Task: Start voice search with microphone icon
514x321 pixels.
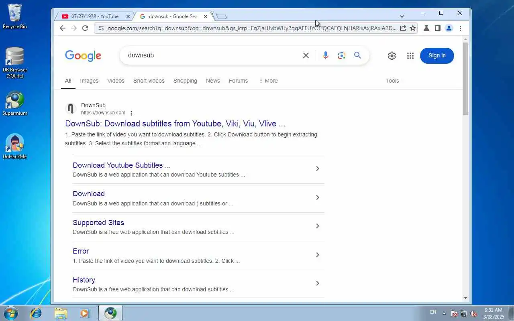Action: pos(326,55)
